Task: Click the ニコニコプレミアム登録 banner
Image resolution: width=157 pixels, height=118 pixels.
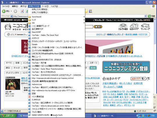Action: (126, 67)
